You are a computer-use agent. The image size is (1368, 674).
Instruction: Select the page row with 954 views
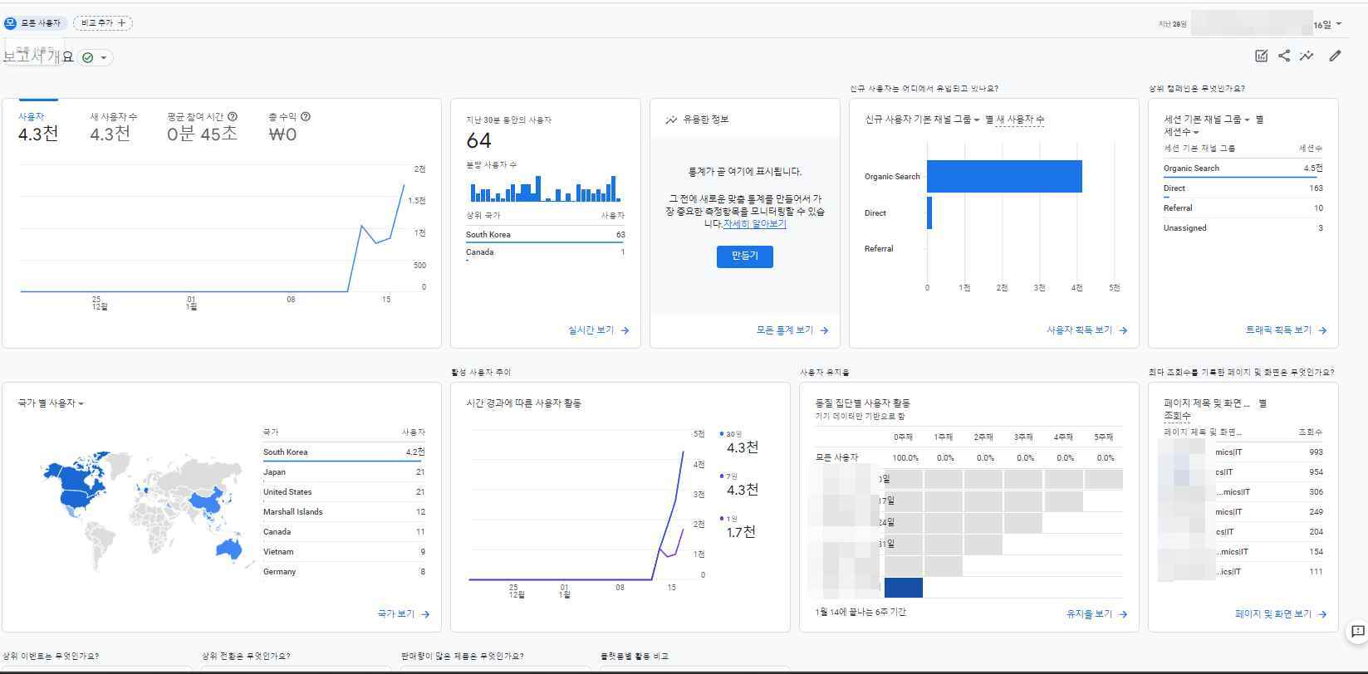[x=1243, y=472]
